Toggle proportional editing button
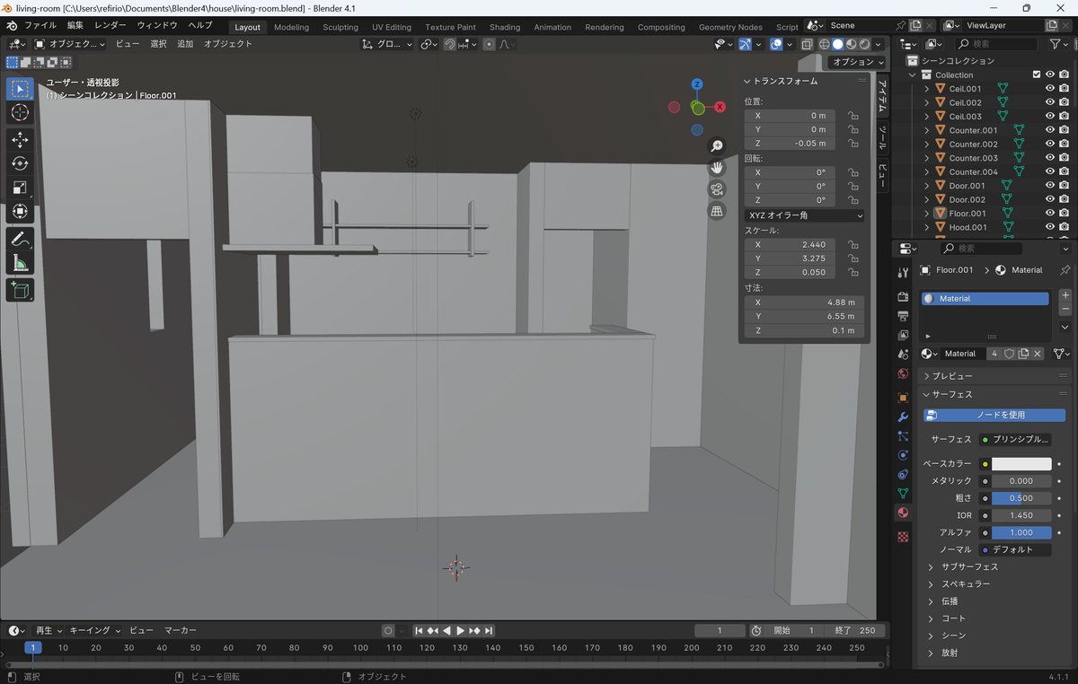The image size is (1078, 684). pos(489,44)
